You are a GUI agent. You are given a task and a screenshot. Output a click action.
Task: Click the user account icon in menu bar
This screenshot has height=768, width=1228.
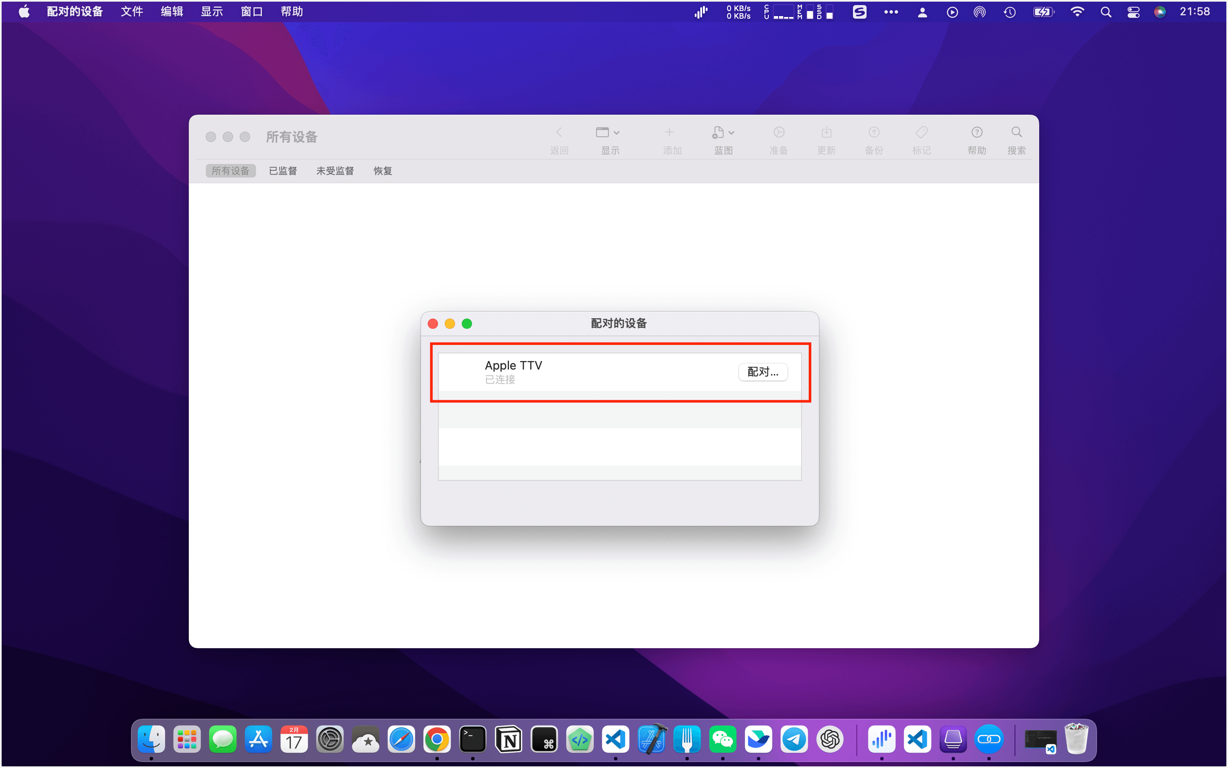click(922, 12)
